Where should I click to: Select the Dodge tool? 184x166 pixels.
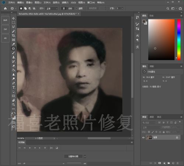(x=14, y=79)
